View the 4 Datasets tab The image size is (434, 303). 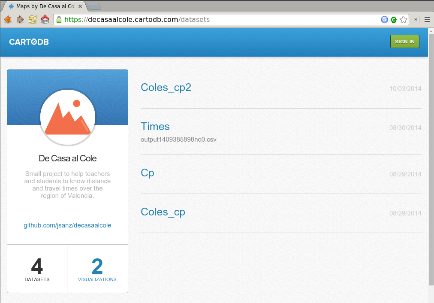click(x=37, y=269)
